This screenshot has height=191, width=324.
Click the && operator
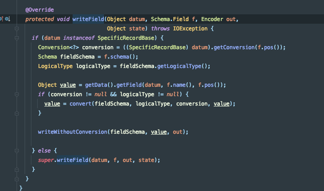pos(113,94)
